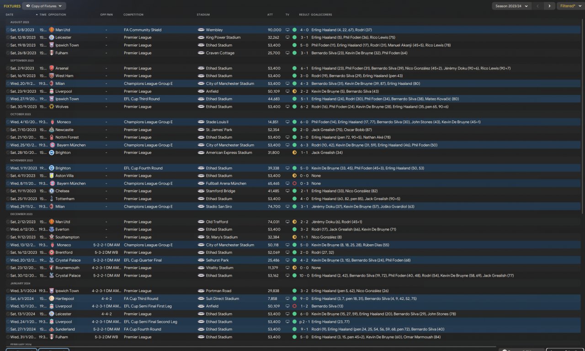The height and width of the screenshot is (351, 585).
Task: Click the Stamford Bridge stadium name
Action: (221, 191)
